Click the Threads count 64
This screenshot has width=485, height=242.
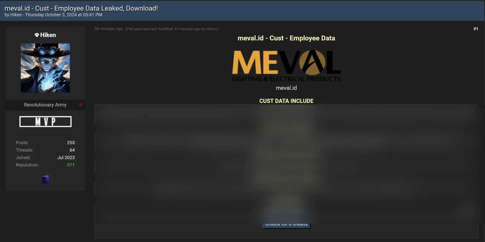[72, 150]
